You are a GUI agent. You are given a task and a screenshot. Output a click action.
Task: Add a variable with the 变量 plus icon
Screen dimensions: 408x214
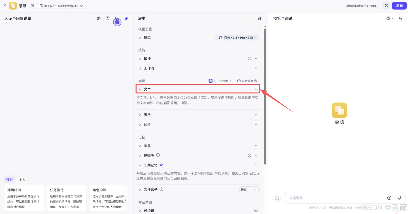256,145
